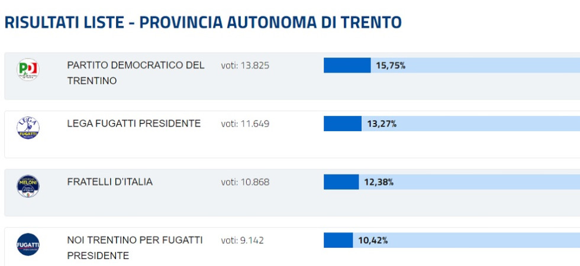Click the Fratelli d'Italia Meloni logo
Viewport: 580px width, 266px height.
(28, 186)
